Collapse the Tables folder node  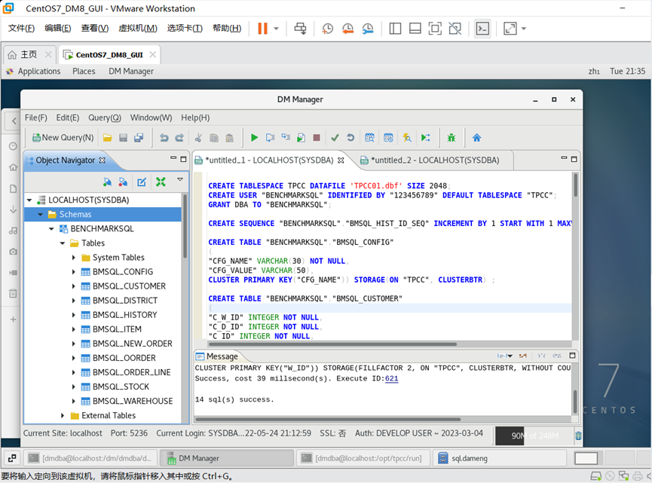pos(63,243)
